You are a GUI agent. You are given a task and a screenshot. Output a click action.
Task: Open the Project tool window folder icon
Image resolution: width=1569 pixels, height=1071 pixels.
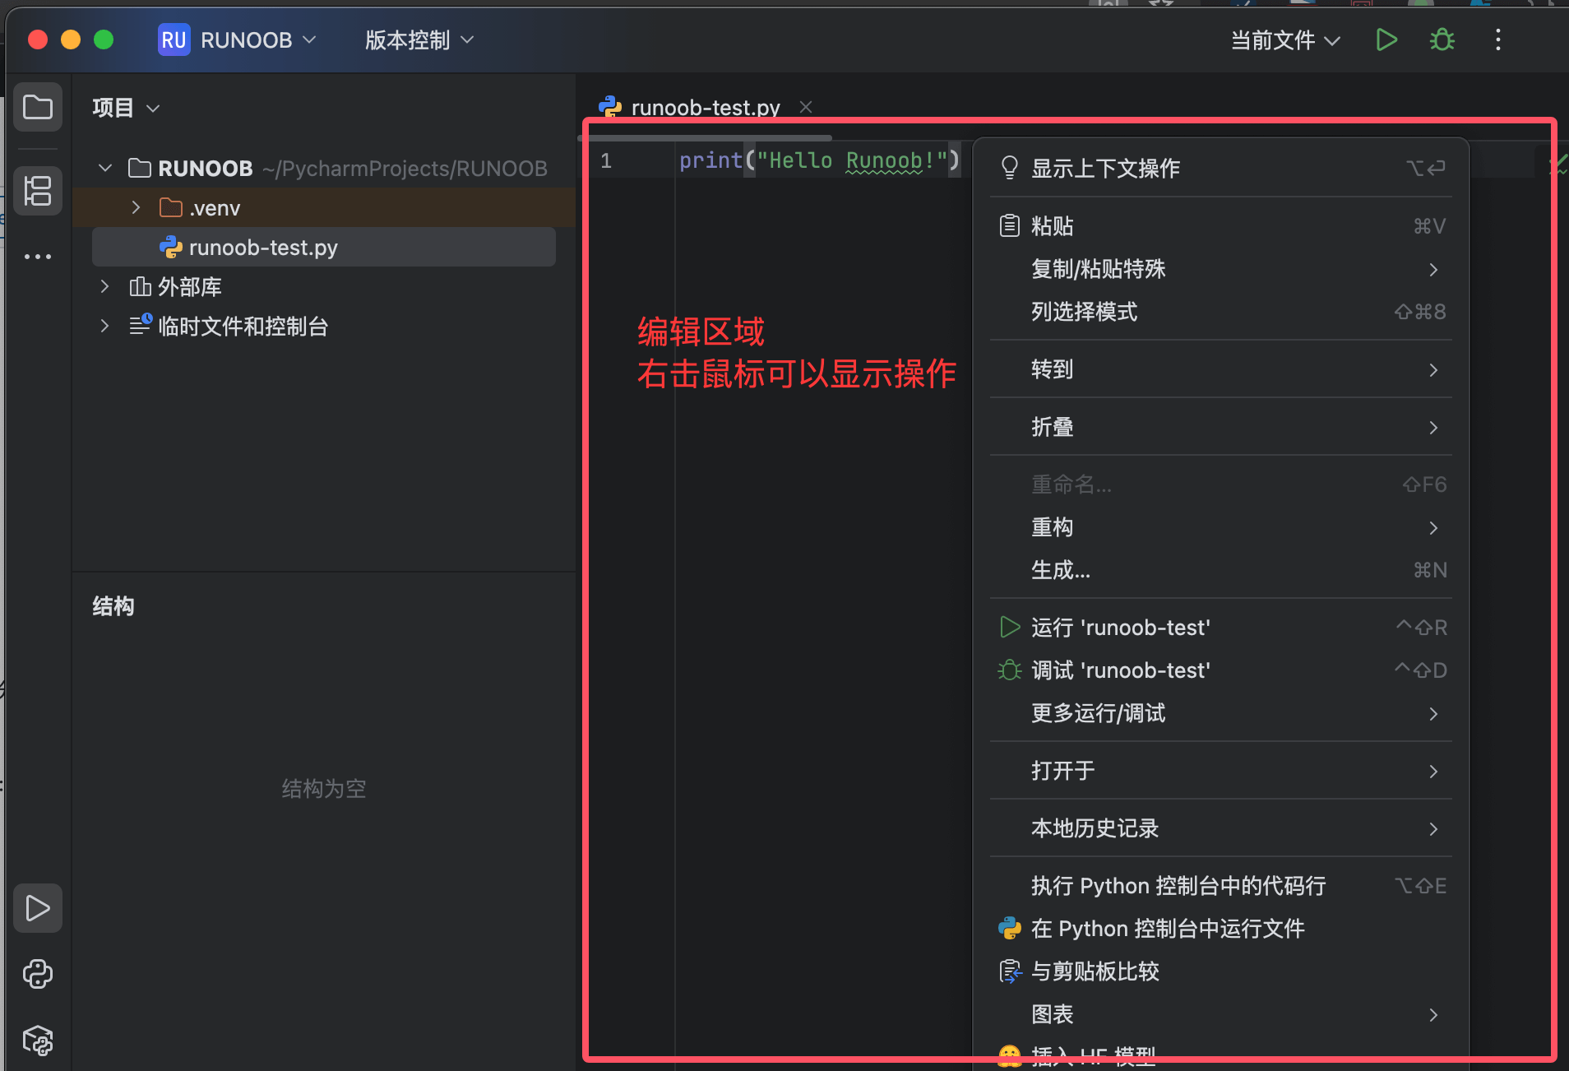tap(38, 107)
